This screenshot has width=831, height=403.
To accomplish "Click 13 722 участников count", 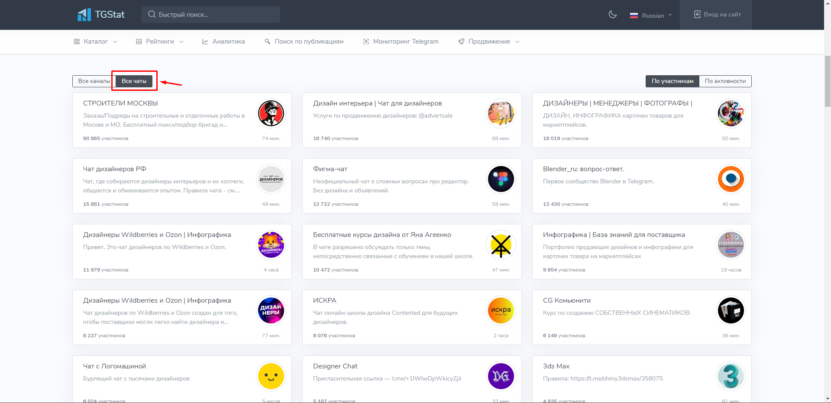I will [336, 204].
